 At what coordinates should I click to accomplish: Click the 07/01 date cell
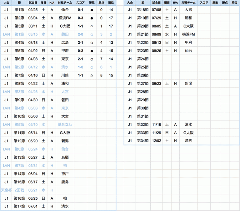(x=33, y=206)
